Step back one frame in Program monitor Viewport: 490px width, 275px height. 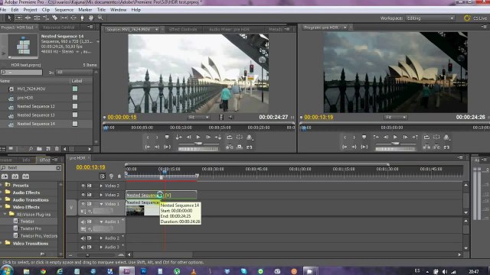pyautogui.click(x=386, y=137)
